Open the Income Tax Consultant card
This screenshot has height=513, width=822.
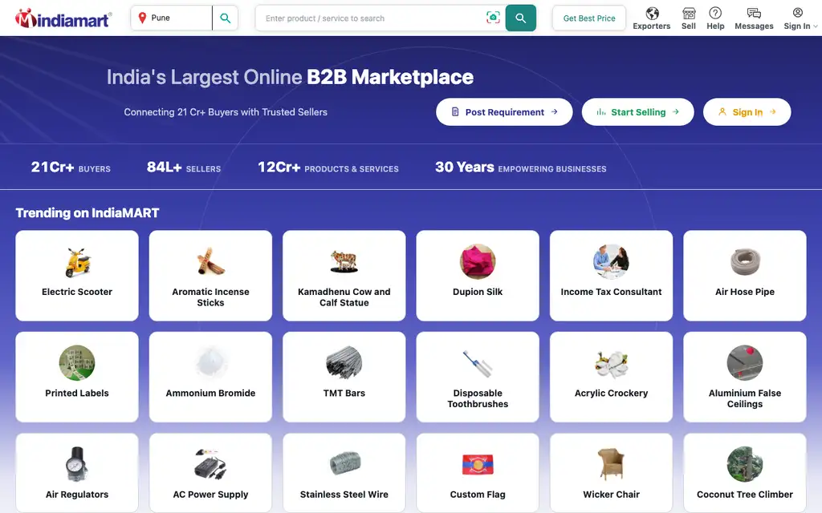611,276
